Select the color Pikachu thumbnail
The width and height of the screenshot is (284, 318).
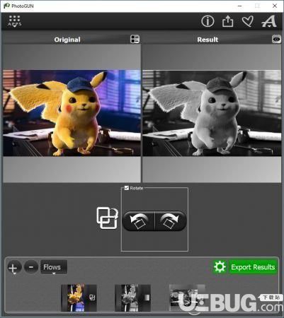click(x=79, y=298)
